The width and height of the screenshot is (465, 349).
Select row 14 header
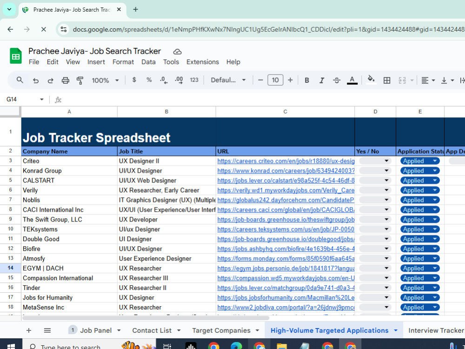click(10, 268)
